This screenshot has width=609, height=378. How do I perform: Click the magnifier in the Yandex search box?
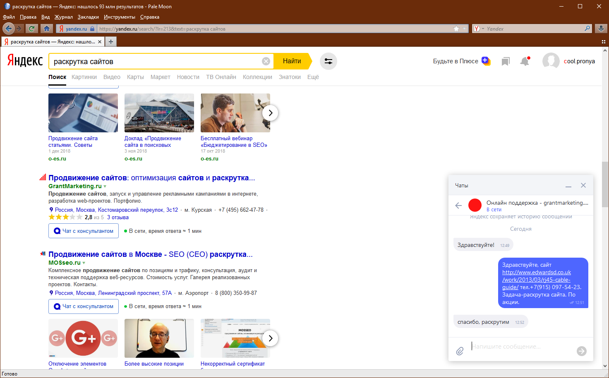(x=587, y=29)
